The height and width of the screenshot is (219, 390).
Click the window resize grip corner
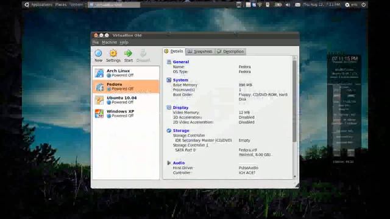click(x=297, y=185)
